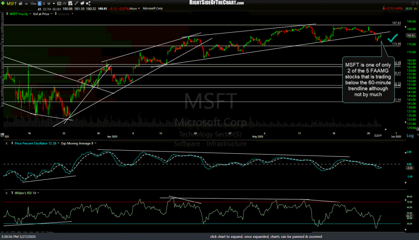Click the 173.98 price level label

point(397,44)
